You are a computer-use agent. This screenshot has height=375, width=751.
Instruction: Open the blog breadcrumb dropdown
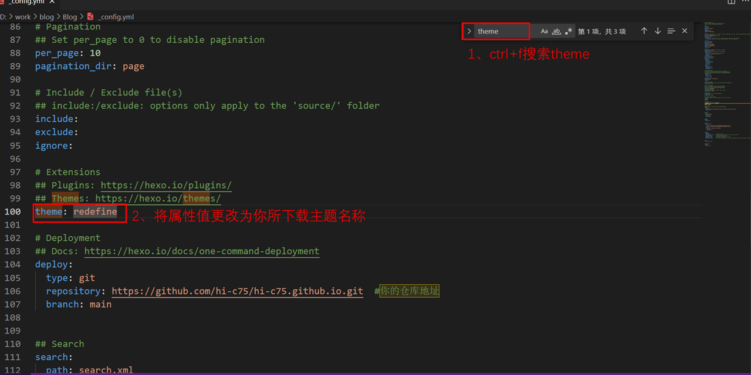46,17
